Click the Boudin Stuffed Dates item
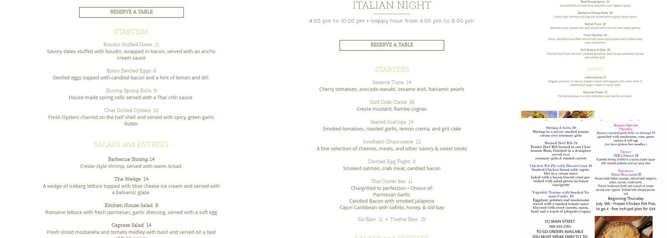 [x=131, y=45]
